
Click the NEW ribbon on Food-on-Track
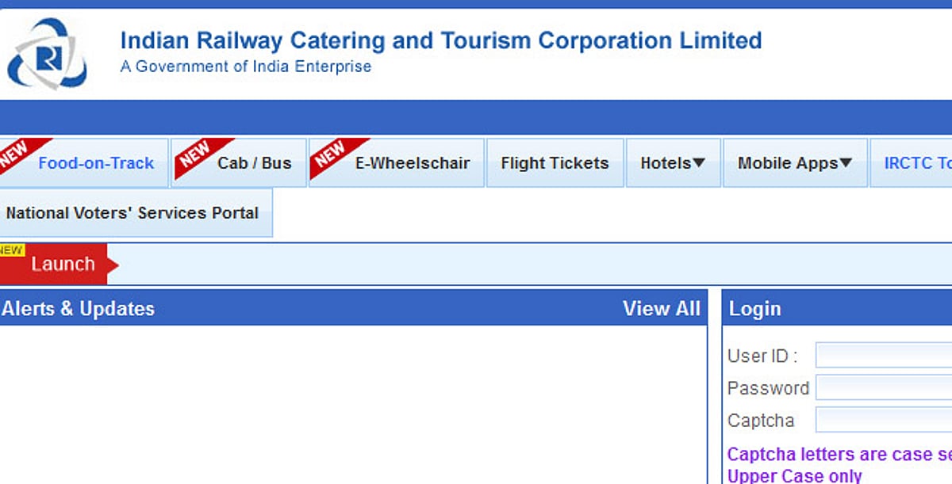(17, 153)
